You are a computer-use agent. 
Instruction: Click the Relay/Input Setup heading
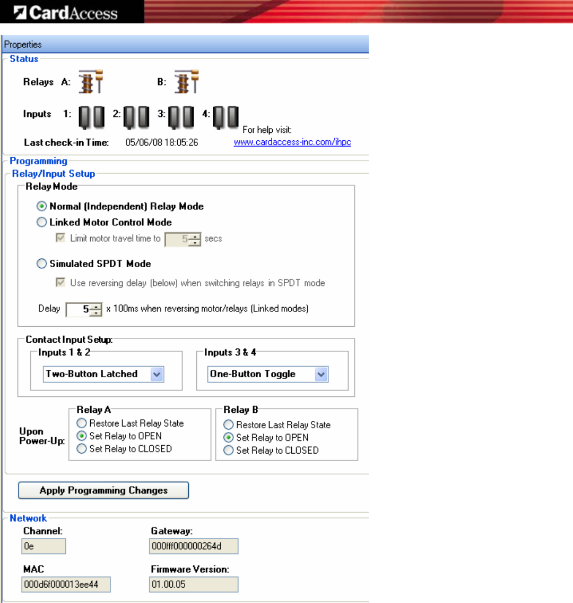(54, 173)
